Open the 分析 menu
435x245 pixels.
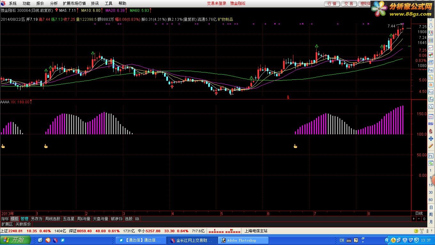point(54,4)
